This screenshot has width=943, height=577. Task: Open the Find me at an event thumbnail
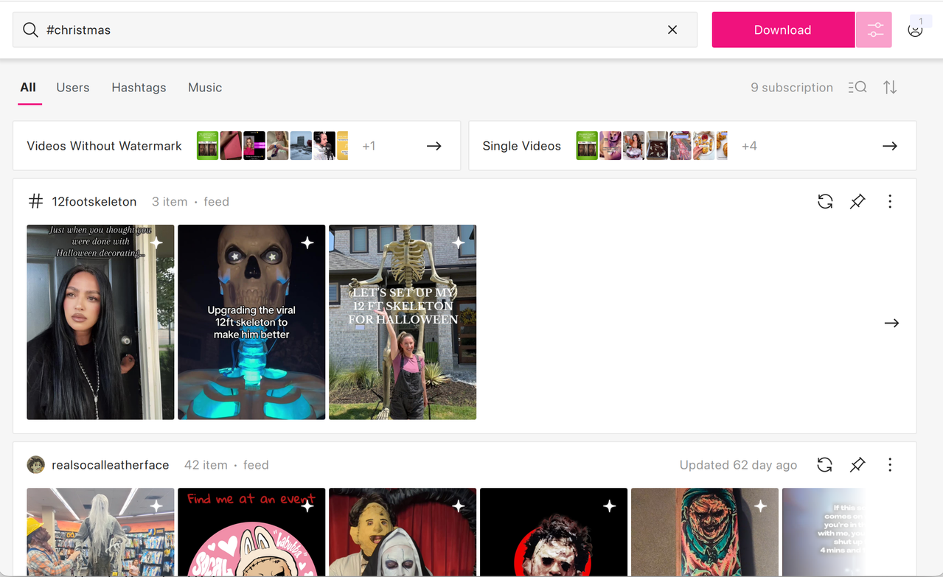pyautogui.click(x=251, y=532)
